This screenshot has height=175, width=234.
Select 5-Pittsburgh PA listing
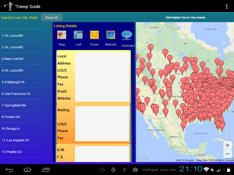[x=21, y=82]
